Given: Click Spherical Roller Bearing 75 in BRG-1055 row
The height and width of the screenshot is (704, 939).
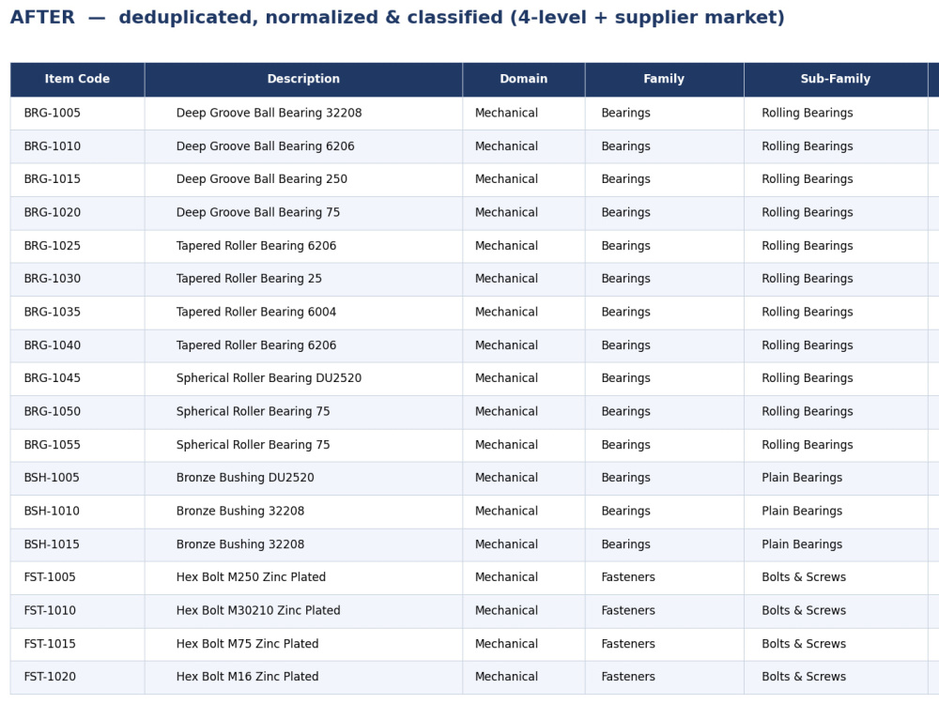Looking at the screenshot, I should pos(253,445).
